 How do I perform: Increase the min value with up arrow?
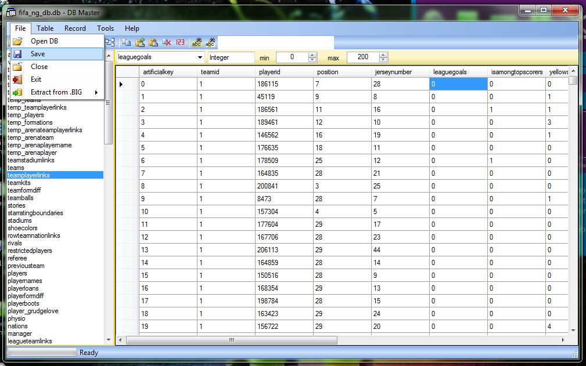tap(312, 55)
